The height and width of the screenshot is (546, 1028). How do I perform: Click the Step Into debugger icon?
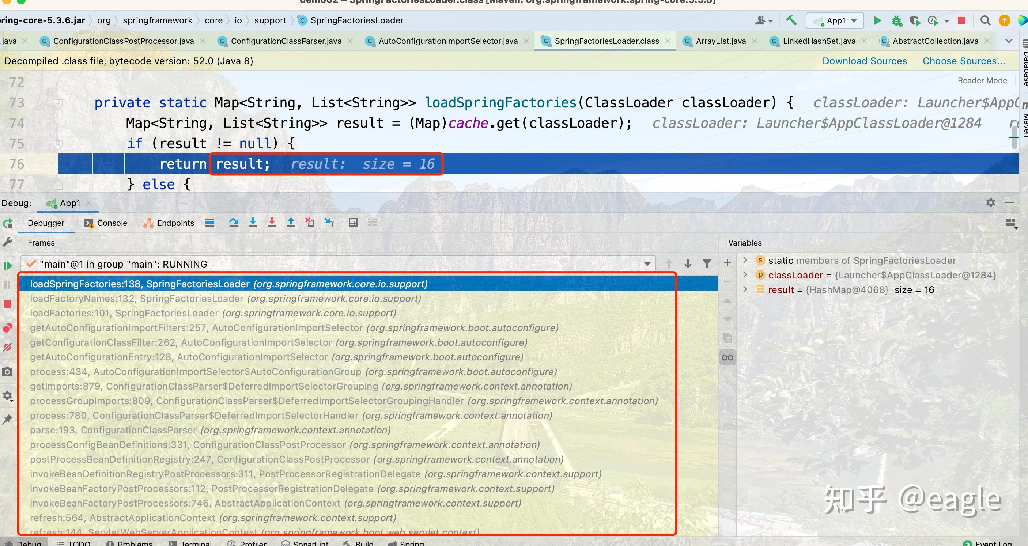[x=253, y=223]
